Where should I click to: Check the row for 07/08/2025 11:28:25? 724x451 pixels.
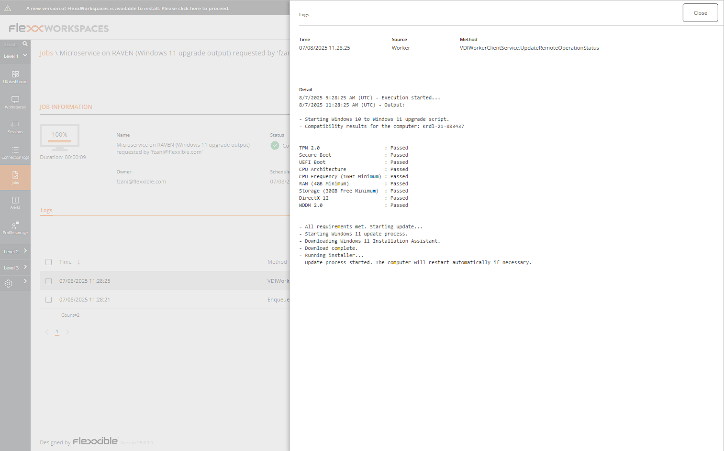48,281
